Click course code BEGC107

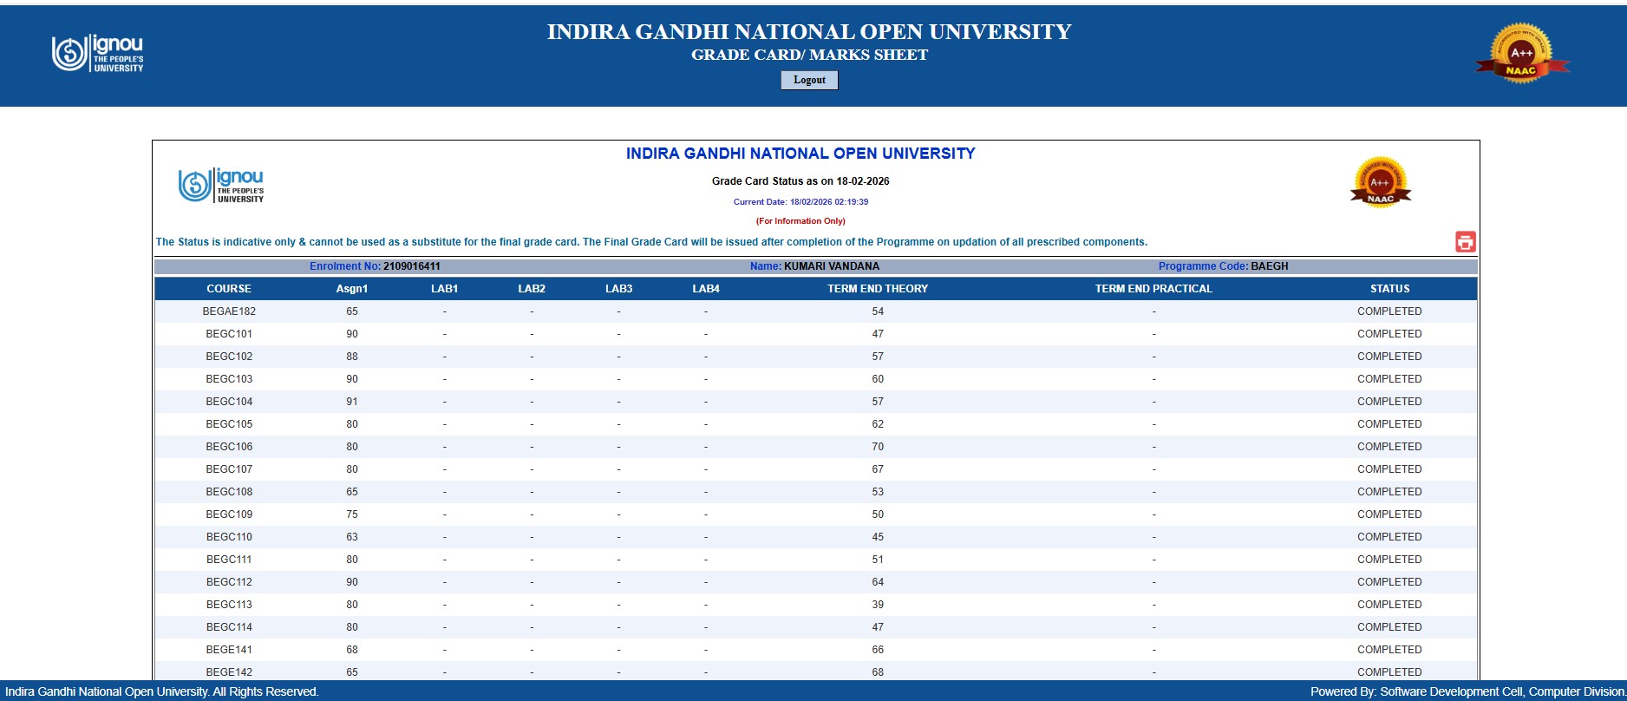pos(229,469)
